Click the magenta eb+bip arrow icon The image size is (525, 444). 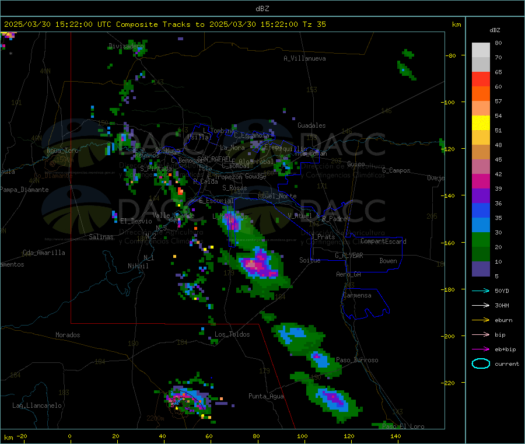click(x=481, y=349)
